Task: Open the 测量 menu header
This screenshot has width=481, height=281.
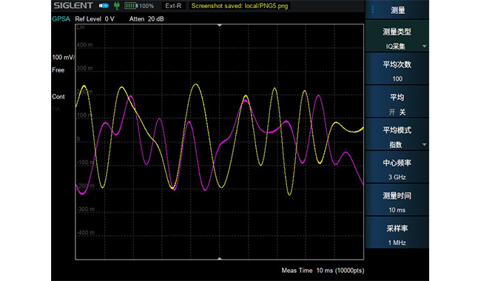Action: [x=397, y=10]
